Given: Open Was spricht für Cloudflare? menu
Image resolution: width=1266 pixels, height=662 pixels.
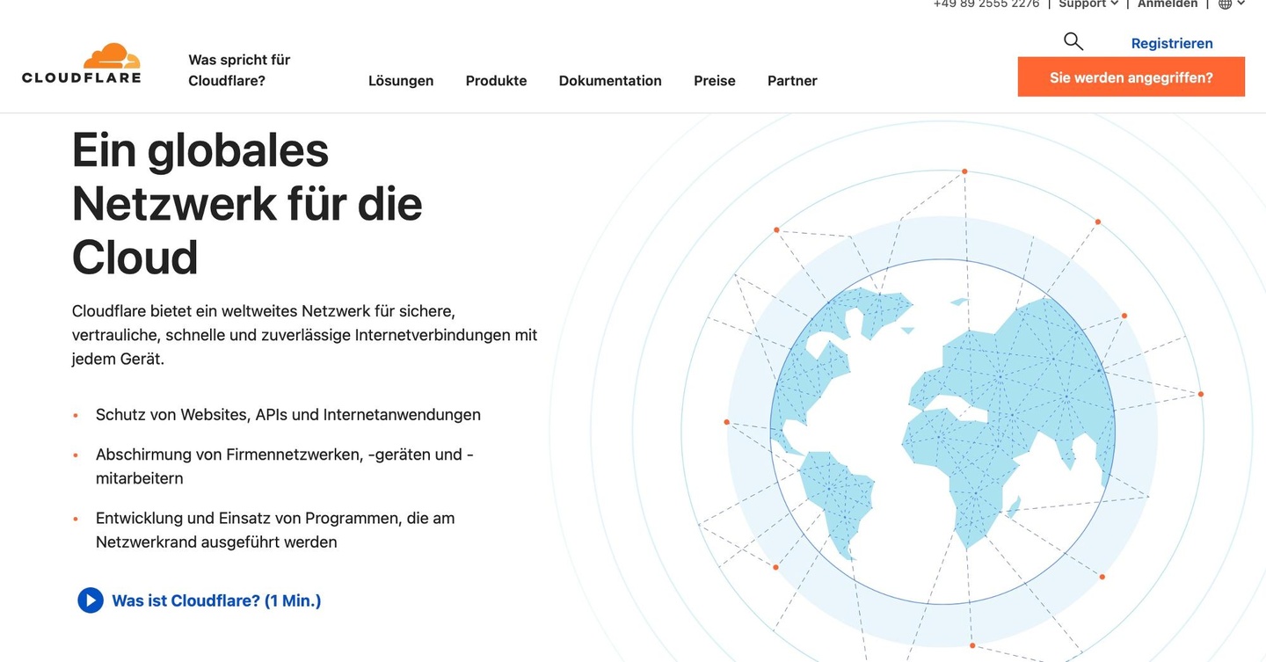Looking at the screenshot, I should point(239,70).
